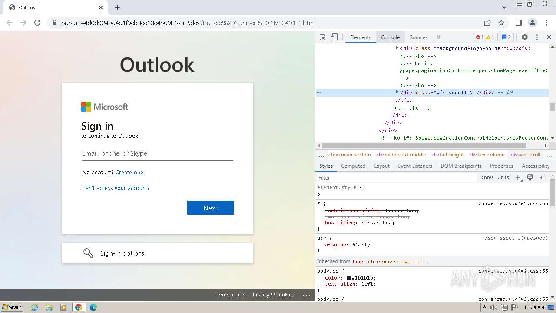This screenshot has width=556, height=313.
Task: Toggle the device toolbar icon
Action: coord(334,37)
